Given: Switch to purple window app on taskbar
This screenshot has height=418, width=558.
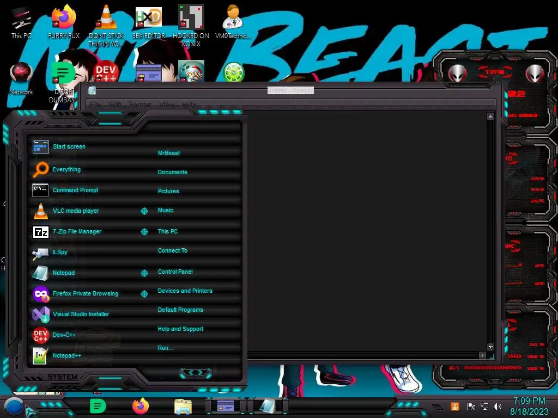Looking at the screenshot, I should (x=226, y=405).
